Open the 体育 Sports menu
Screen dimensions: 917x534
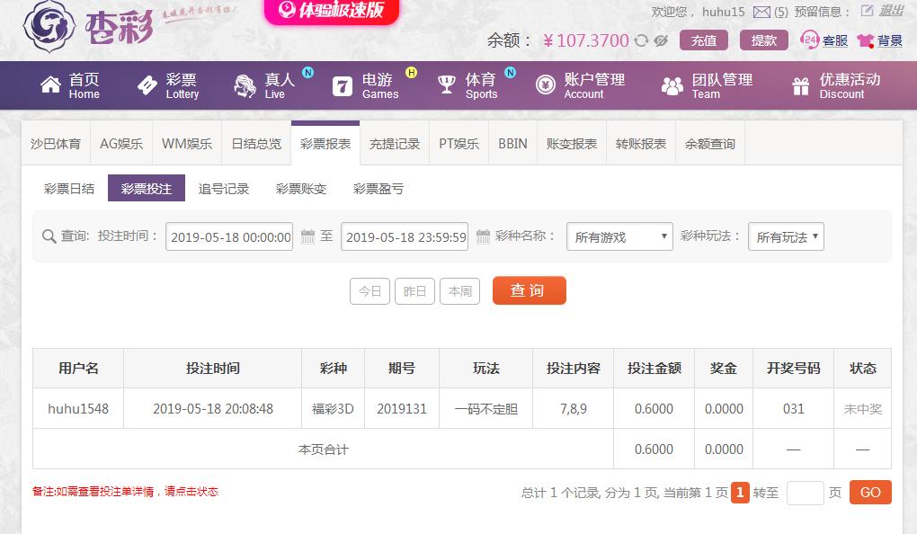point(467,86)
